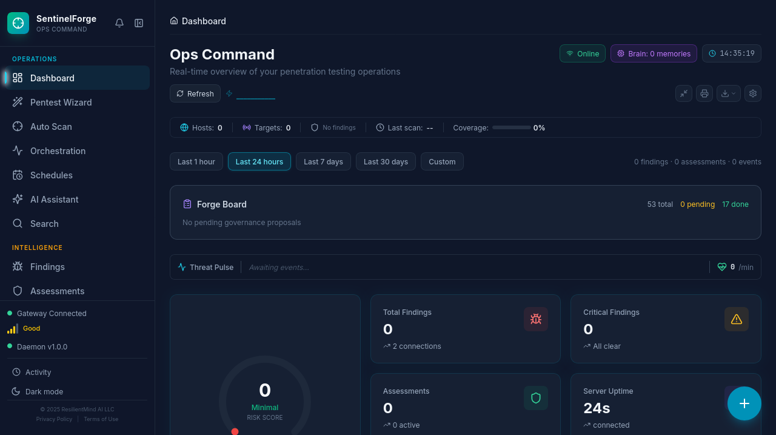
Task: Collapse the sidebar with the panel icon
Action: coord(139,22)
